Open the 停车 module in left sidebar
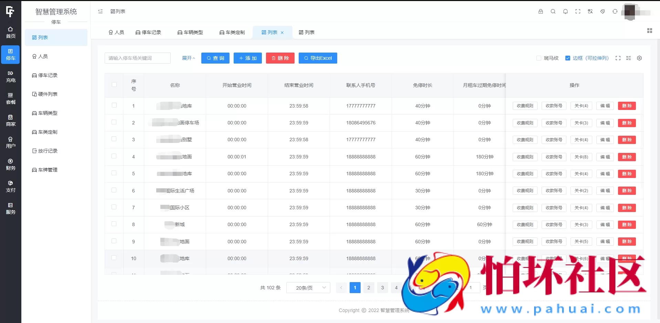The image size is (660, 323). click(x=10, y=55)
